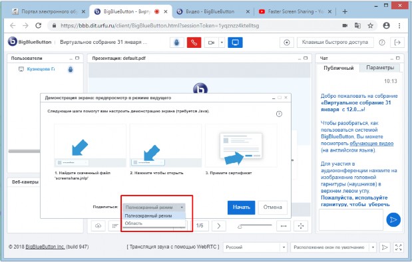Switch to Faster Screen Sharing YouTube tab
This screenshot has height=262, width=412.
296,11
